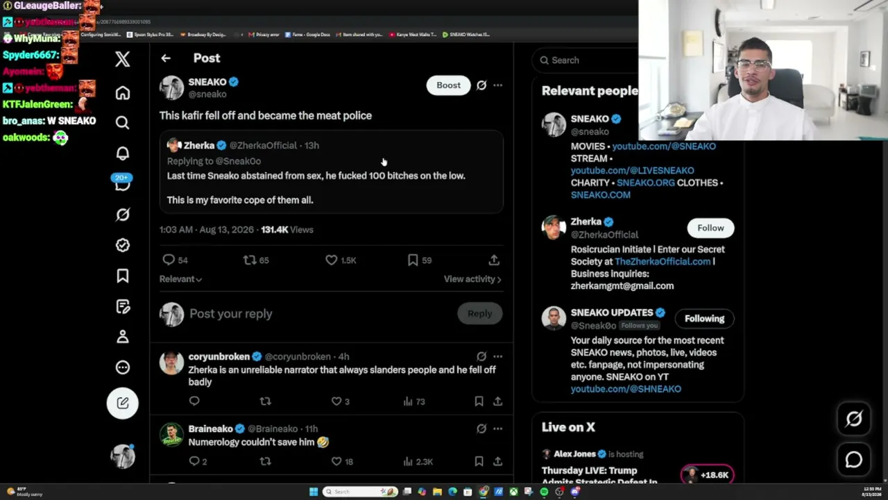Open the Windows Start button
The width and height of the screenshot is (888, 500).
tap(314, 492)
